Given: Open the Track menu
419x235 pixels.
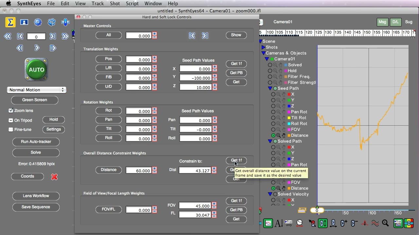Looking at the screenshot, I should click(x=98, y=4).
